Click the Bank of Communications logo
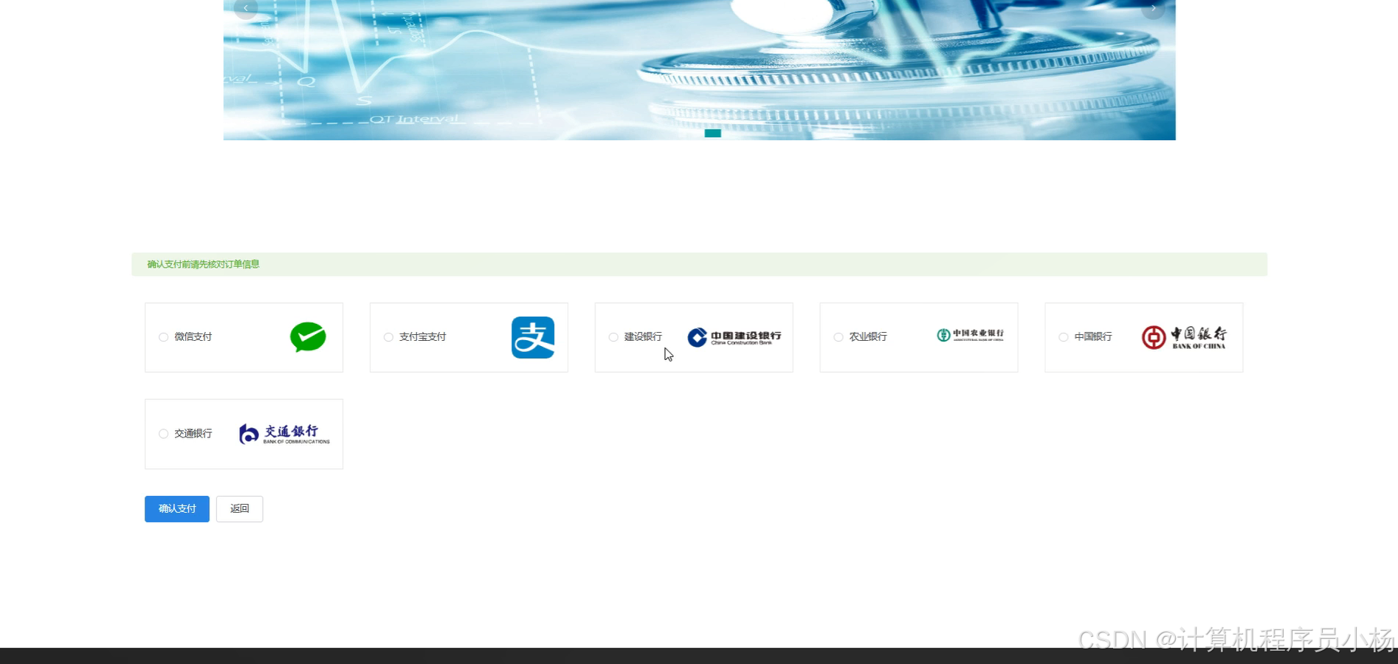This screenshot has width=1398, height=664. (x=284, y=434)
